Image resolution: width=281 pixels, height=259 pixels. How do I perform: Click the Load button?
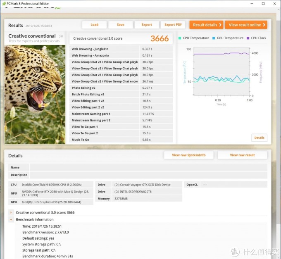94,25
